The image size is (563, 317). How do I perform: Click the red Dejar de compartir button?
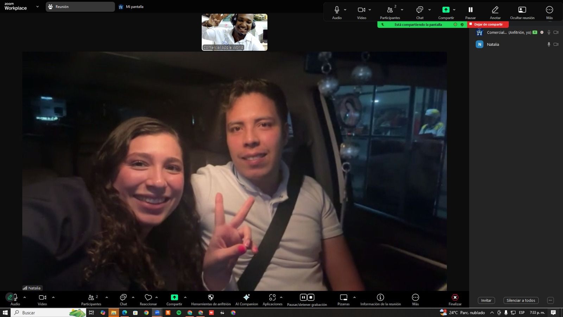pos(488,24)
